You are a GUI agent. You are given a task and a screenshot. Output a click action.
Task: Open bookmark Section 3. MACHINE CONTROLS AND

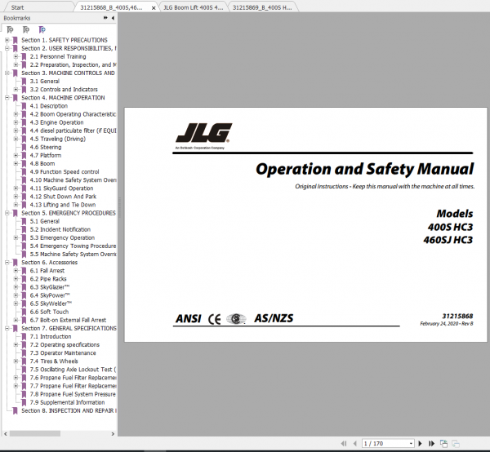tap(68, 73)
